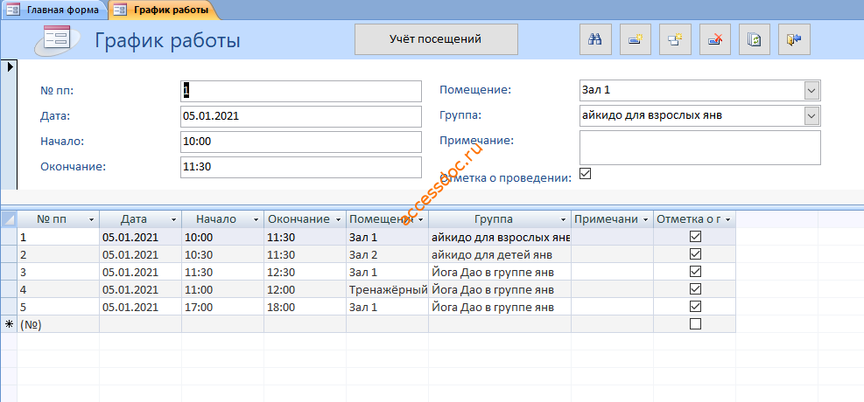The height and width of the screenshot is (402, 864).
Task: Click the 12:00 end time cell
Action: [x=305, y=289]
